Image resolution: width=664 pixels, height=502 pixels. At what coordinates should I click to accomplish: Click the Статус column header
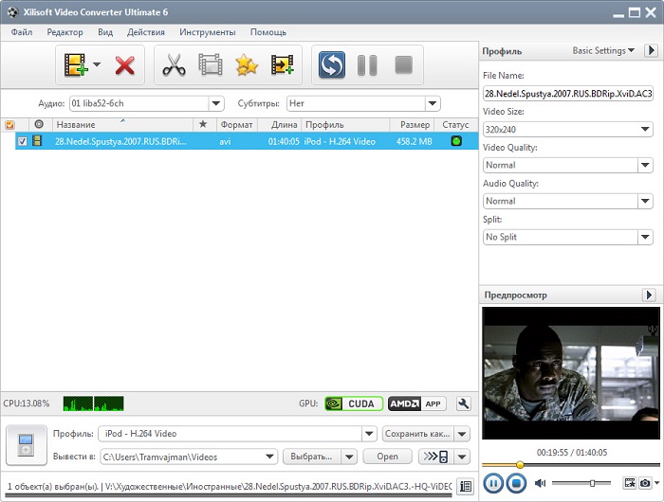point(455,125)
